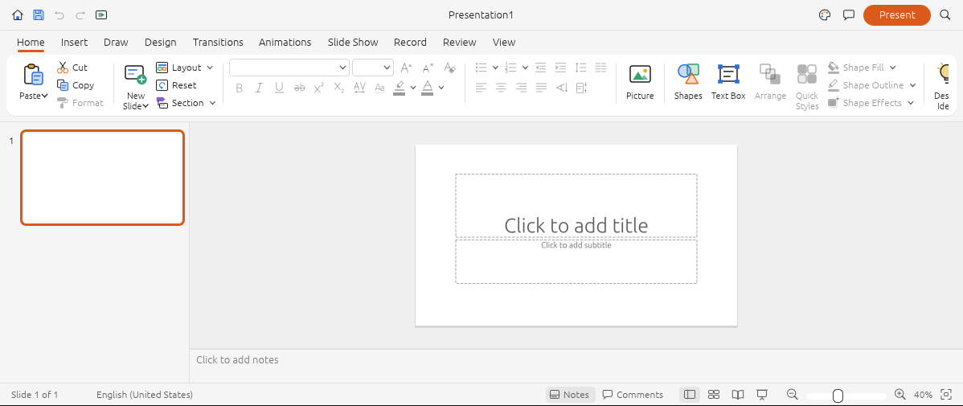Open the Insert tab

point(74,43)
